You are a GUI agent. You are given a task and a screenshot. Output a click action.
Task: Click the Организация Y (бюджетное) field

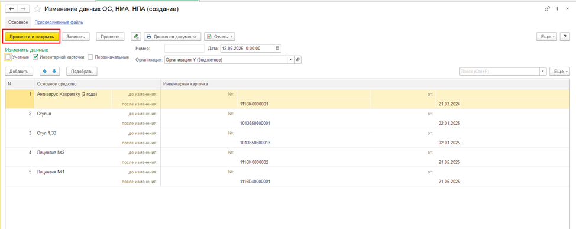point(226,60)
